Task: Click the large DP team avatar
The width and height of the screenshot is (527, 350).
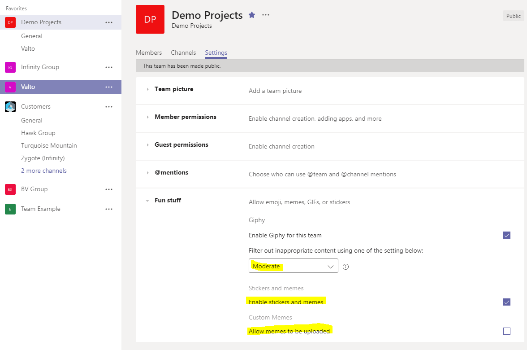Action: pos(150,19)
